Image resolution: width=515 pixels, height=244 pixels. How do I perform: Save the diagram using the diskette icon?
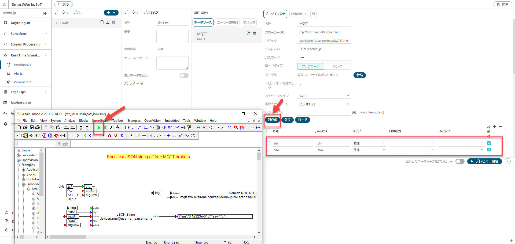tap(31, 128)
